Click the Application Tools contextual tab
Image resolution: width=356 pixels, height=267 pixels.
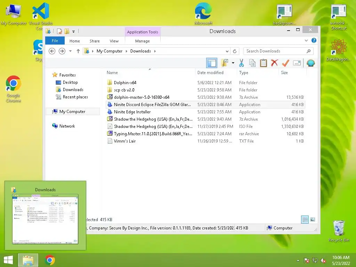tap(143, 32)
